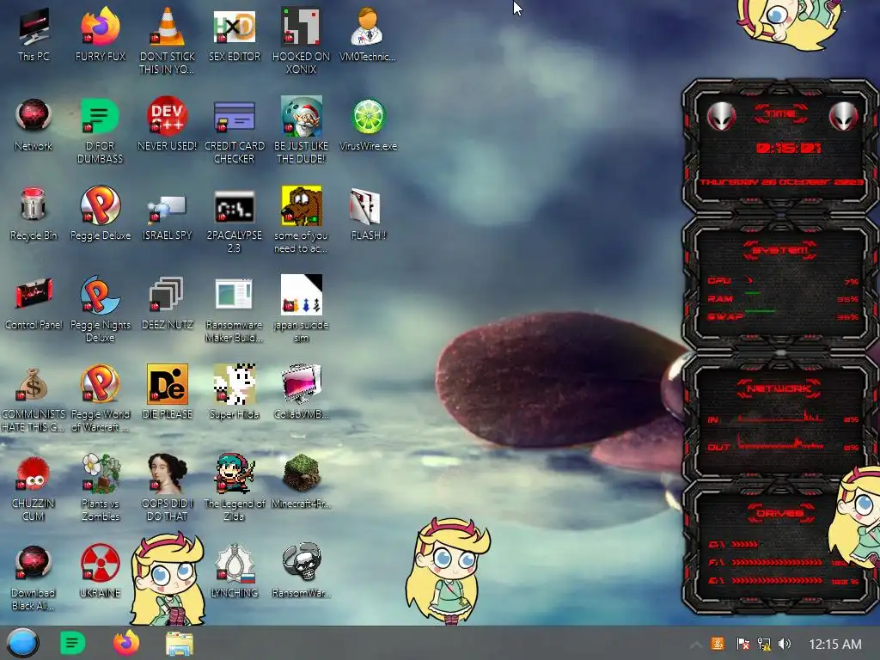880x660 pixels.
Task: Select the Dev C++ NEVER USED! shortcut
Action: coord(168,125)
